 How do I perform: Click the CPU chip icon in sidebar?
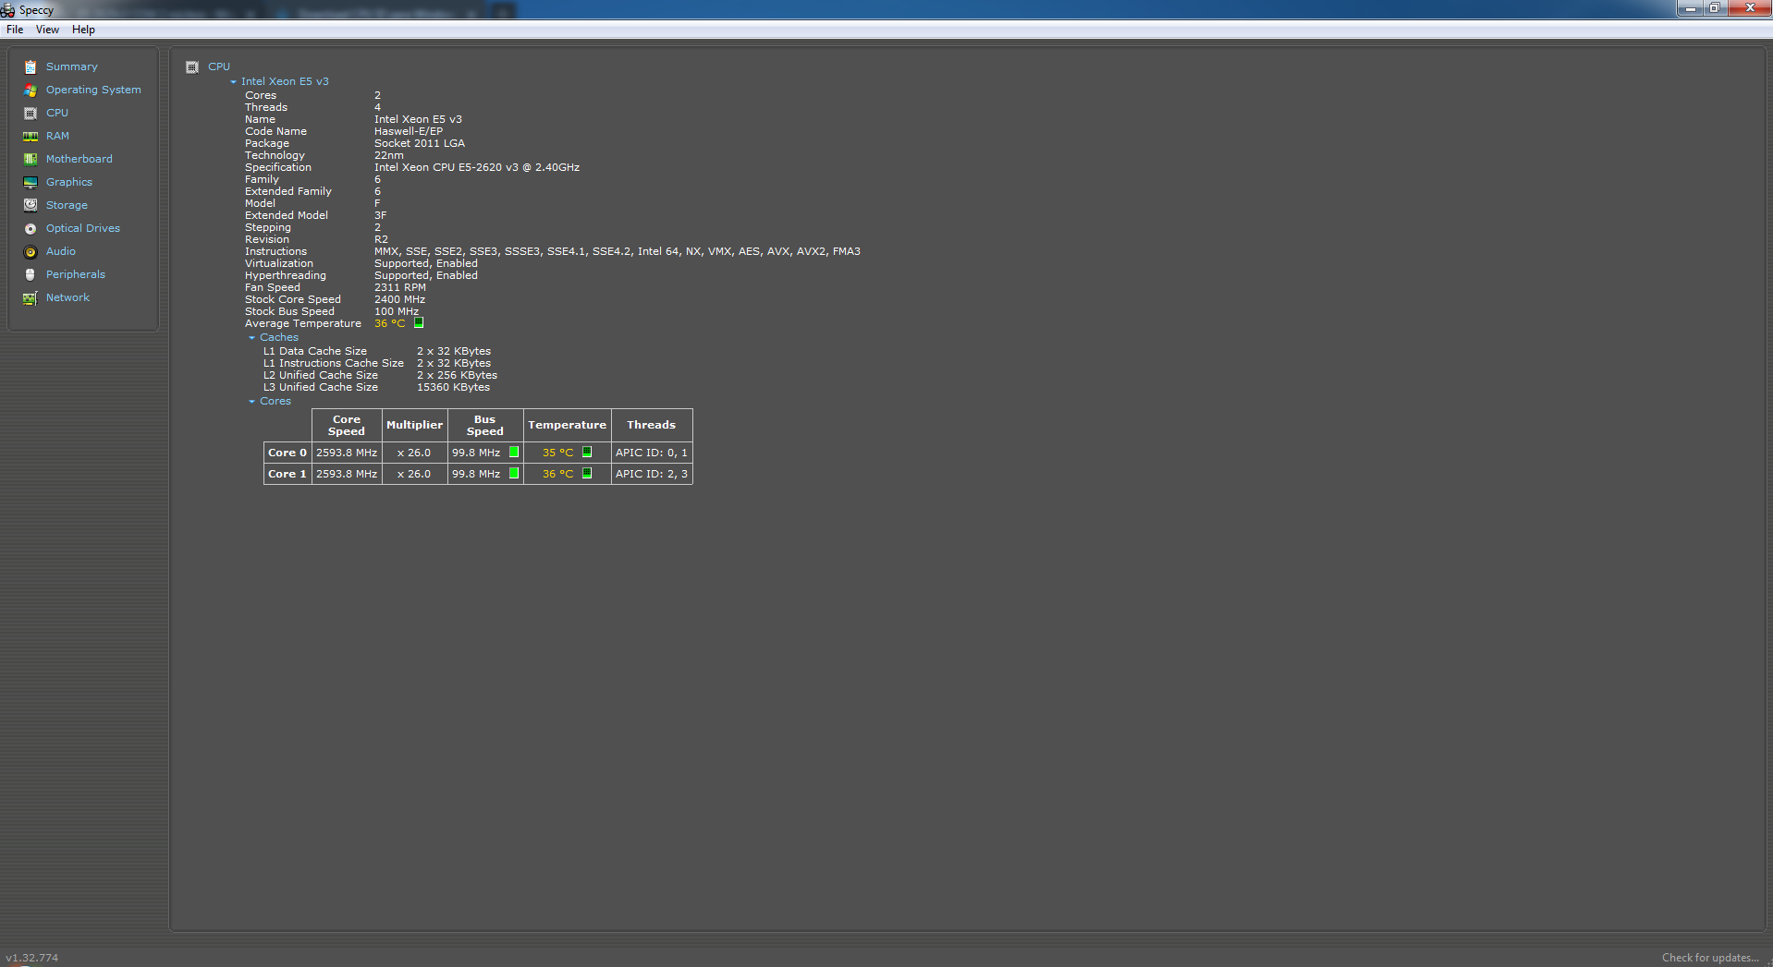pos(31,113)
